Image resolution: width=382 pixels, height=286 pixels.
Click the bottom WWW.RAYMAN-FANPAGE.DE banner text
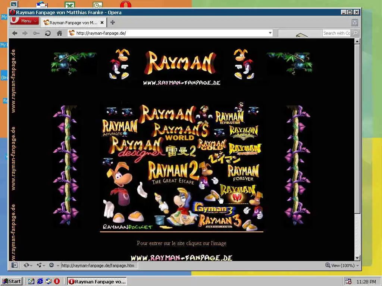182,258
